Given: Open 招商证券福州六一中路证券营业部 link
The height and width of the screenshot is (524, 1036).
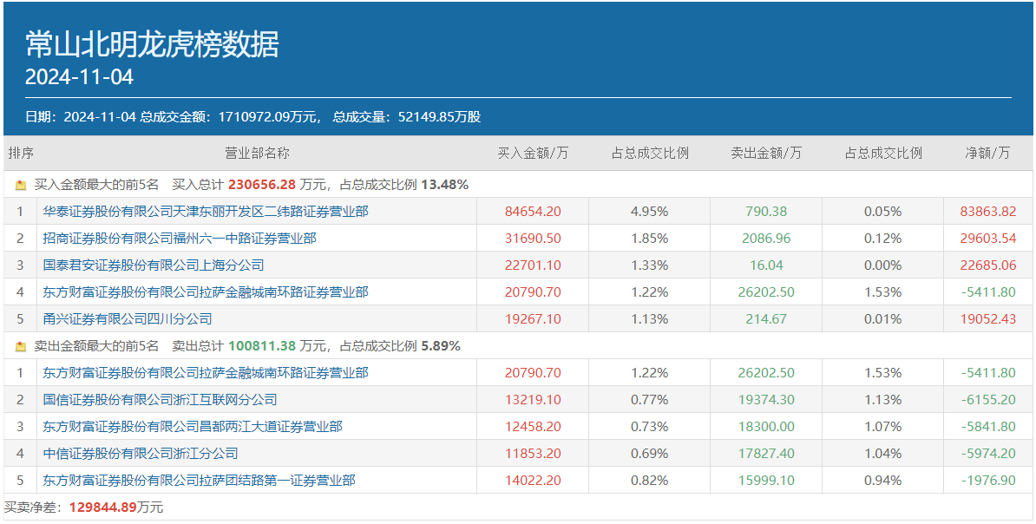Looking at the screenshot, I should (180, 239).
